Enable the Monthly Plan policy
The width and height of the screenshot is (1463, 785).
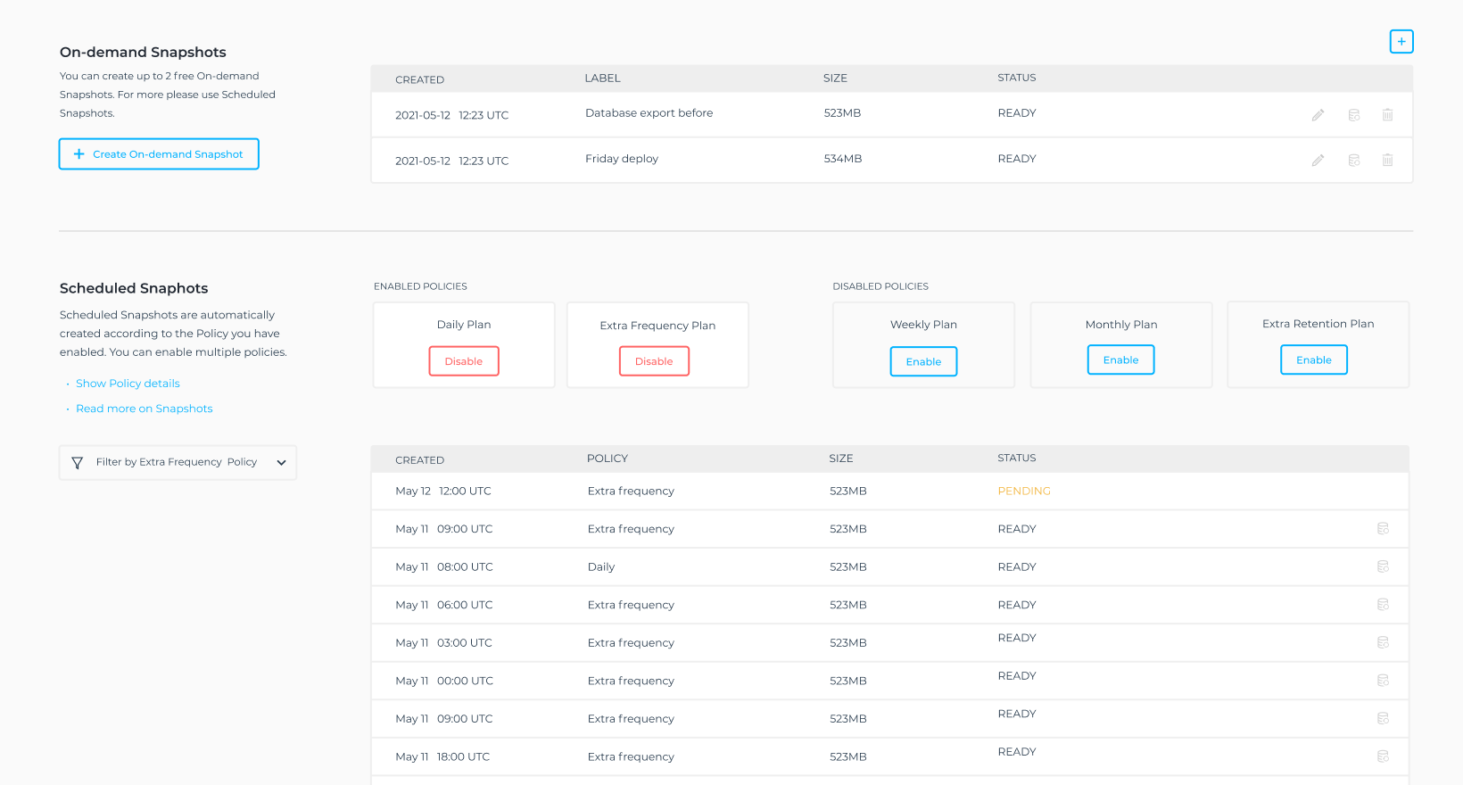[x=1120, y=360]
